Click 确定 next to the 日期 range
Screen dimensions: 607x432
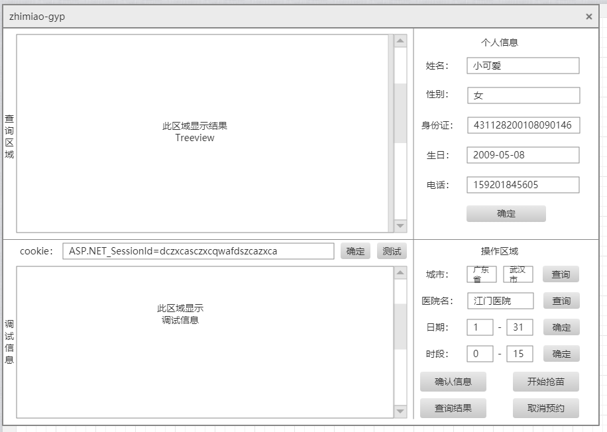561,327
